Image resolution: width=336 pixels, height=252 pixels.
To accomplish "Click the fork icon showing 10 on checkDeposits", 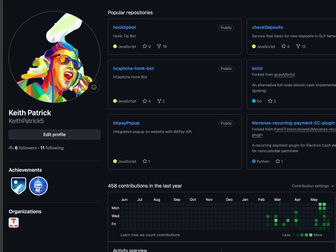I will 298,46.
